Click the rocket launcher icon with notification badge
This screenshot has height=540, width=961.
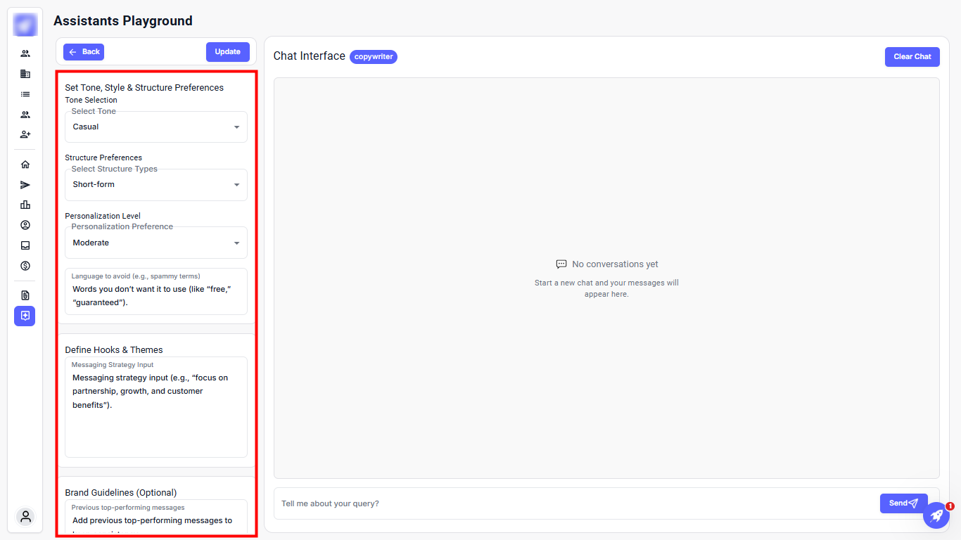[x=936, y=515]
